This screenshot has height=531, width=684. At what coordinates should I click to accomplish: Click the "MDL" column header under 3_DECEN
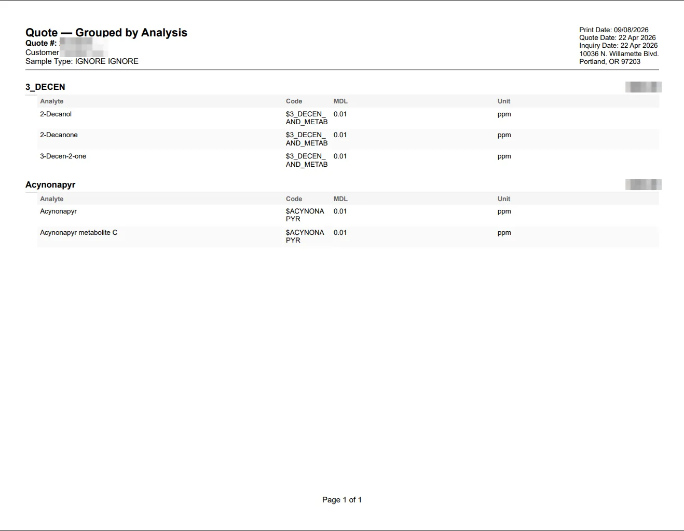tap(340, 101)
